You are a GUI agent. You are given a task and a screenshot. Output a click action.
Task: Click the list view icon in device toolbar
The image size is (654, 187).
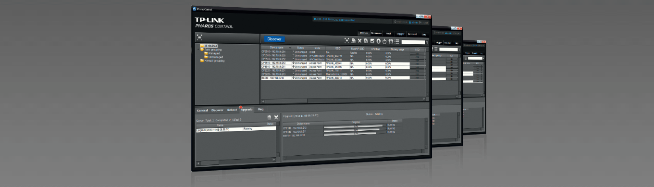[x=397, y=41]
